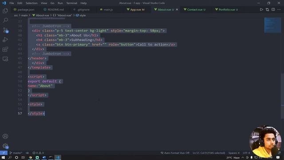Open the File menu
284x160 pixels.
12,3
